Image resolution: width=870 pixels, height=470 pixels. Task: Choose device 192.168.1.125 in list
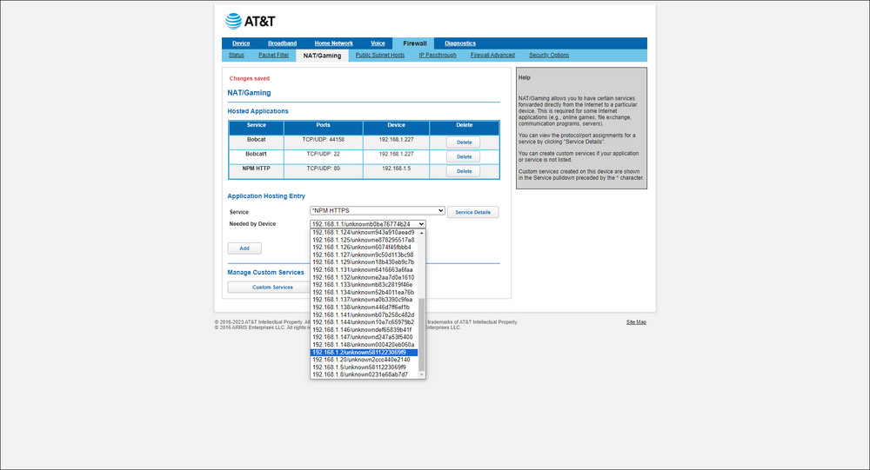(x=364, y=240)
